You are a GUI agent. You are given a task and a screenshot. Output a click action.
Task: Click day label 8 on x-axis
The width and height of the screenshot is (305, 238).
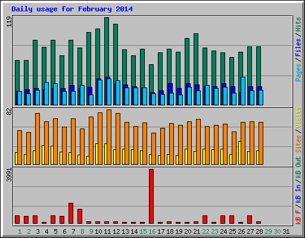[x=82, y=231]
